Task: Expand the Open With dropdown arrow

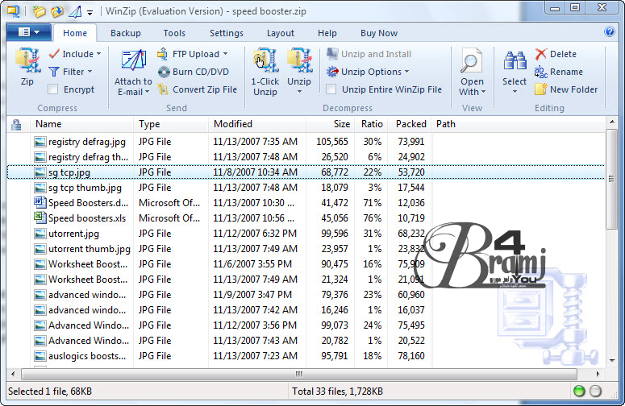Action: click(x=484, y=92)
